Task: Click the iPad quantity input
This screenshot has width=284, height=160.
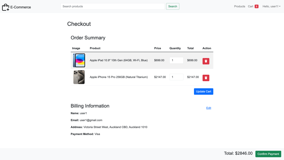Action: pos(176,60)
